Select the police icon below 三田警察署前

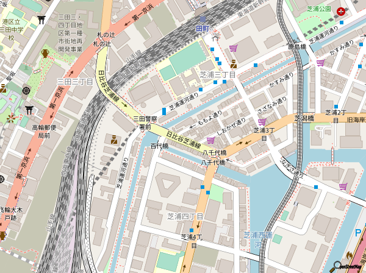[113, 139]
